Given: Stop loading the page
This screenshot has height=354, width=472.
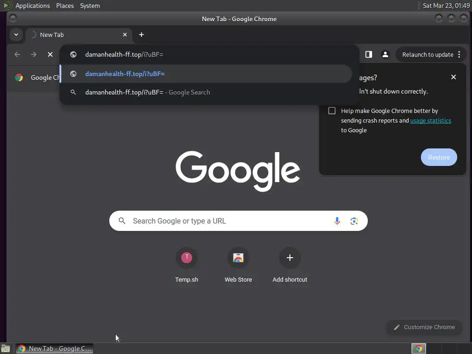Looking at the screenshot, I should (50, 54).
